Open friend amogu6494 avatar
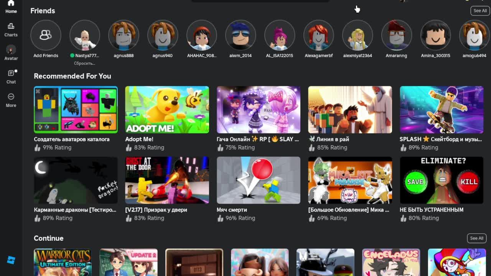Screen dimensions: 491x276 coord(475,35)
